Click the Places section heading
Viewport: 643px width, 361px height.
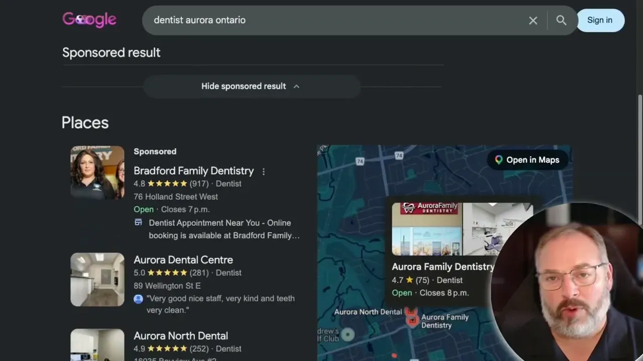pos(85,123)
